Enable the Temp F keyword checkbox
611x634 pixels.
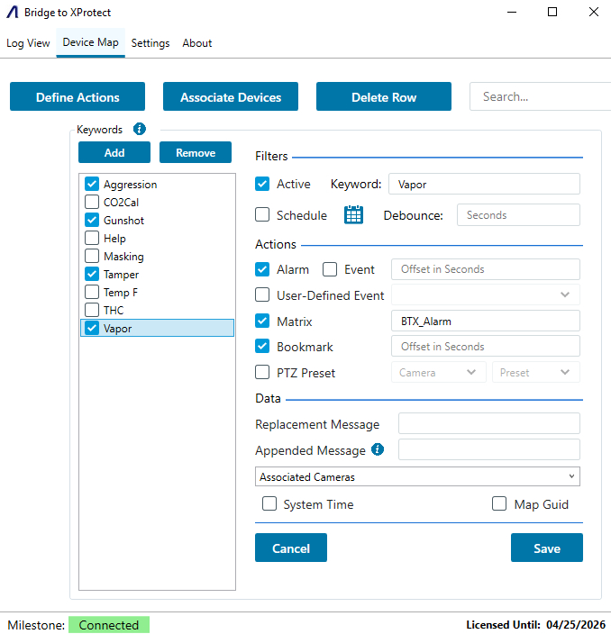[92, 292]
